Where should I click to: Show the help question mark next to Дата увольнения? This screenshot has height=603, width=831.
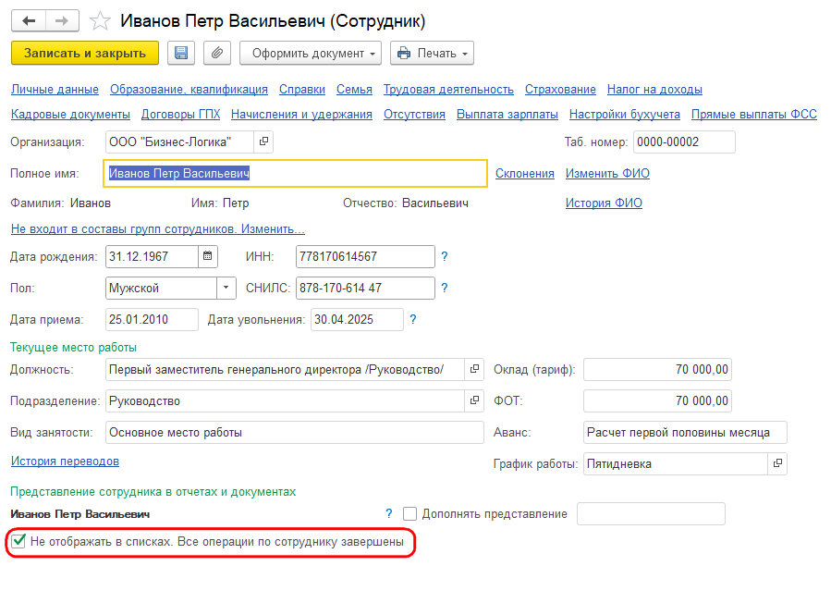[x=413, y=319]
